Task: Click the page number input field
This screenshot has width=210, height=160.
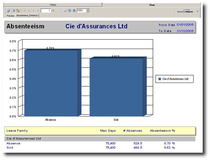Action: (x=46, y=10)
